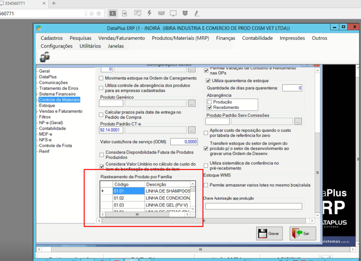361x261 pixels.
Task: Uncheck Considera Valor Unitário no cálculo
Action: point(102,166)
